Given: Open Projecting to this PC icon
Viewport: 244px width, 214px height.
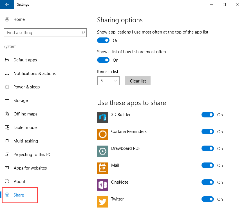Looking at the screenshot, I should (7, 154).
